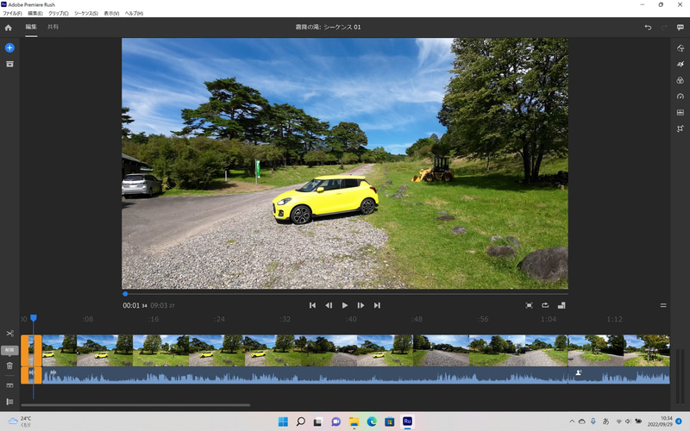
Task: Play the sequence preview
Action: [345, 305]
